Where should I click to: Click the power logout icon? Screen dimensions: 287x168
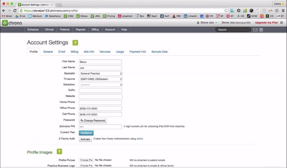[282, 23]
